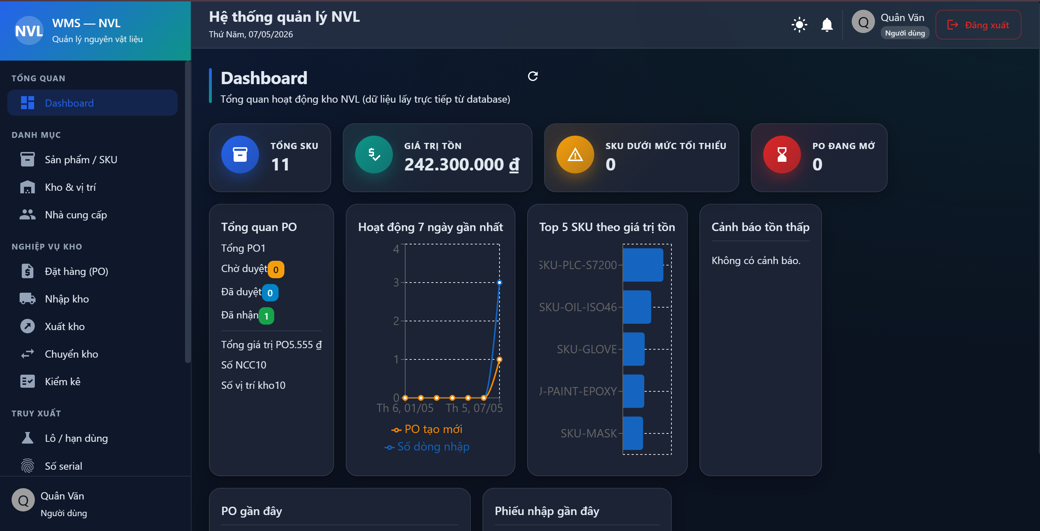Image resolution: width=1040 pixels, height=531 pixels.
Task: Open Lô / hạn dùng tracking
Action: coord(93,438)
